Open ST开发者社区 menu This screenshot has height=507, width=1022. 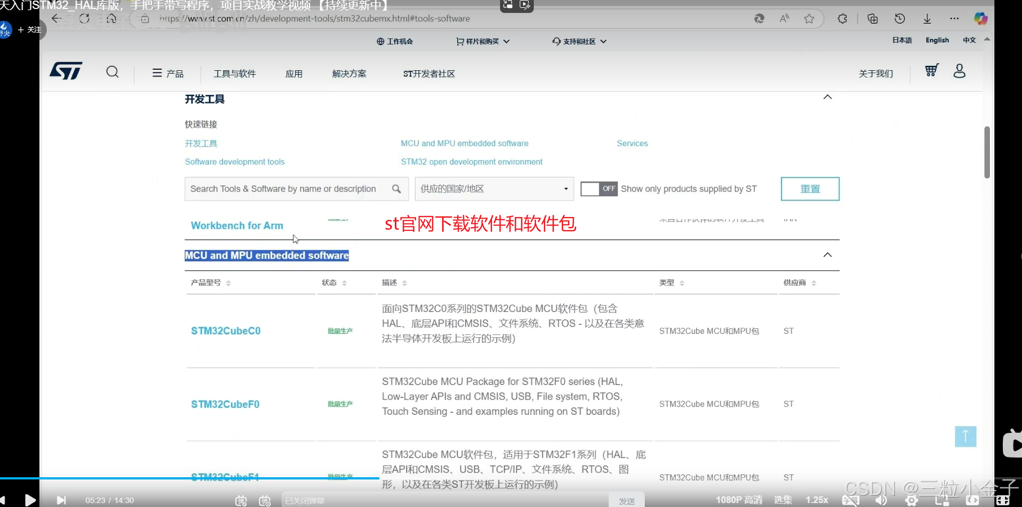[x=429, y=74]
